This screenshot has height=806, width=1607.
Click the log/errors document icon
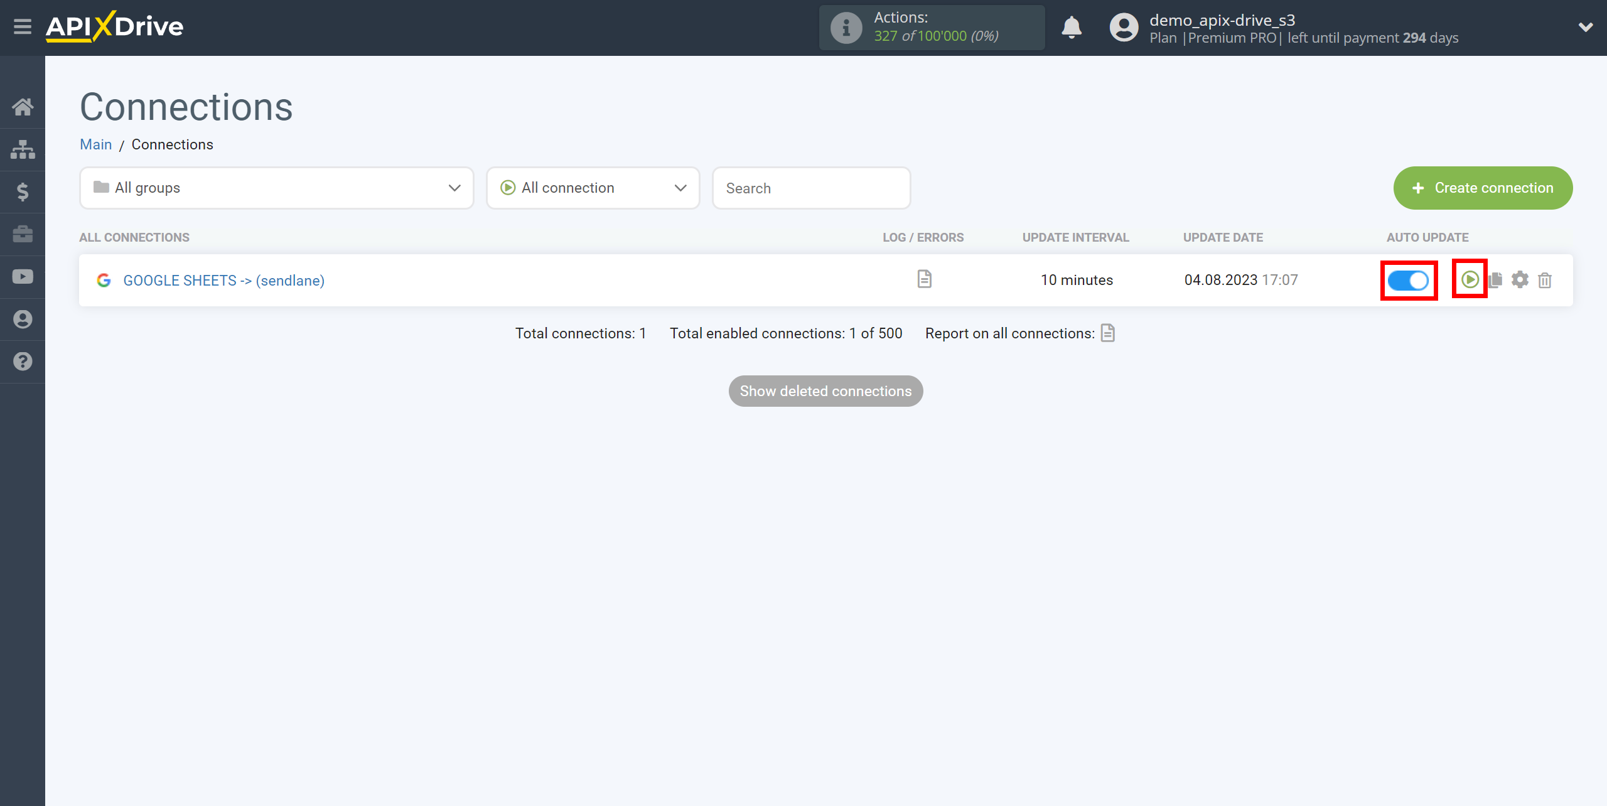(925, 279)
